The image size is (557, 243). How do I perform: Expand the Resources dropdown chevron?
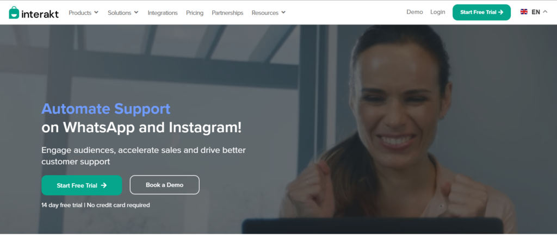click(283, 13)
